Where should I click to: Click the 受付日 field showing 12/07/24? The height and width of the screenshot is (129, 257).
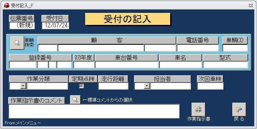click(55, 26)
